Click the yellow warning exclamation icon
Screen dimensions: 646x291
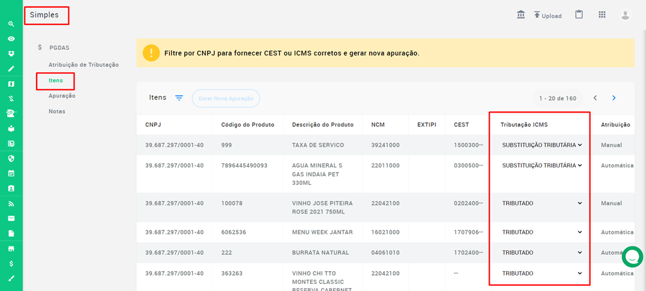click(x=151, y=53)
